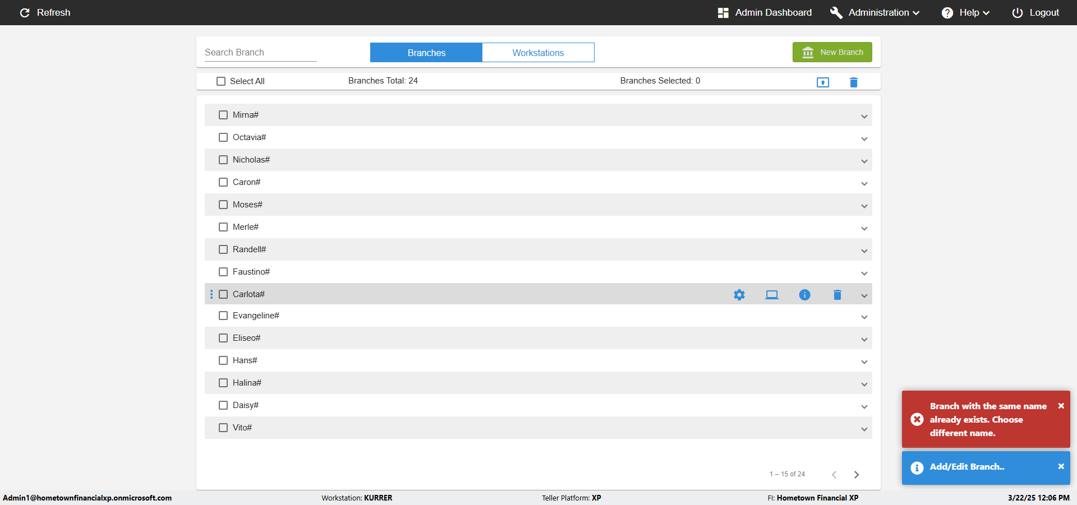Click the Branches Total: 24 label

coord(383,81)
